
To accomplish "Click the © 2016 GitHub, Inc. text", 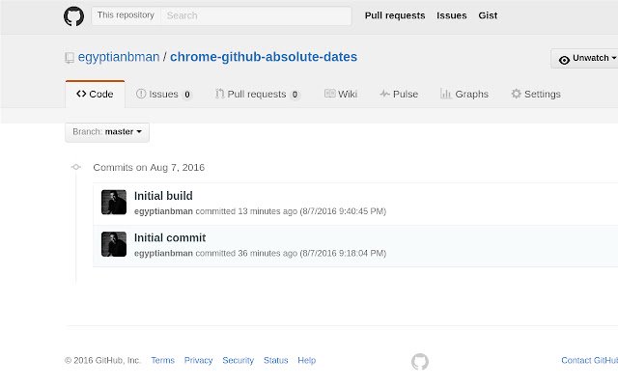I will tap(102, 360).
